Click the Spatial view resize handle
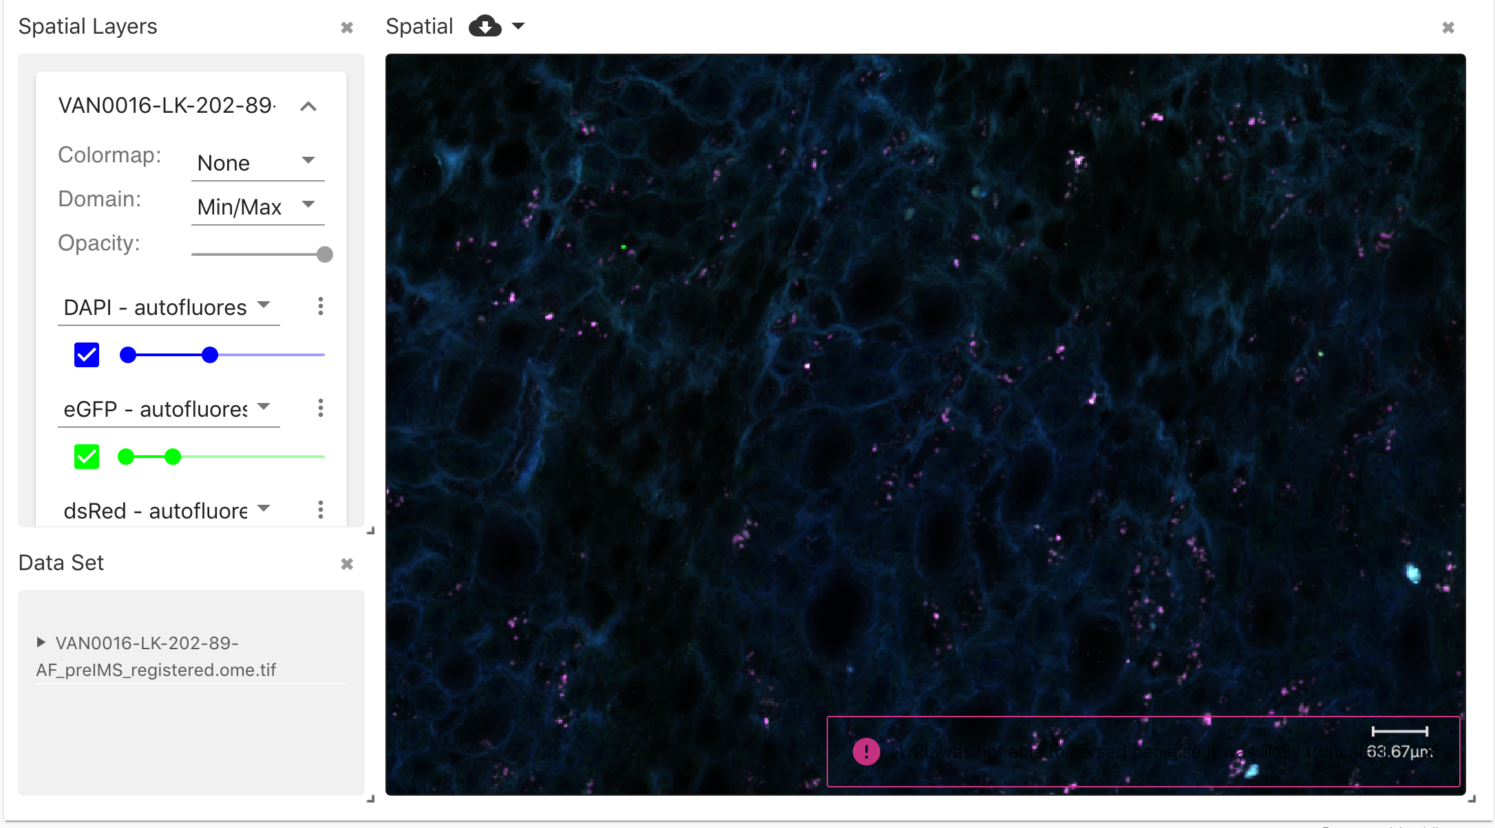 [x=1472, y=798]
